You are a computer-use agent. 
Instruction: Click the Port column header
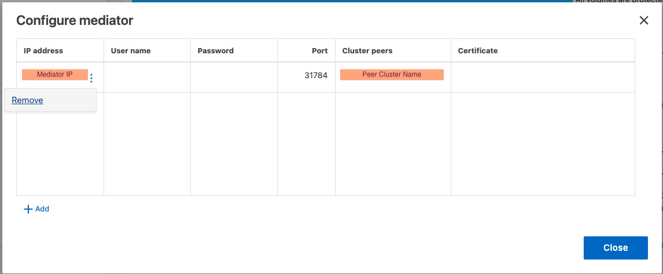pyautogui.click(x=319, y=51)
